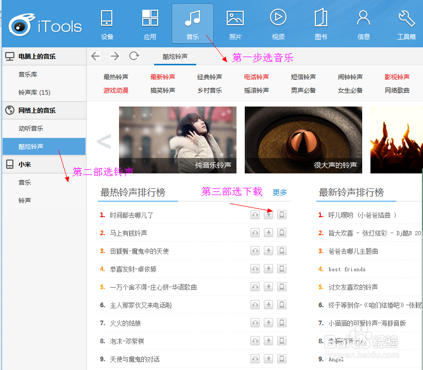The height and width of the screenshot is (370, 423).
Task: Click the left carousel arrow
Action: click(x=104, y=140)
